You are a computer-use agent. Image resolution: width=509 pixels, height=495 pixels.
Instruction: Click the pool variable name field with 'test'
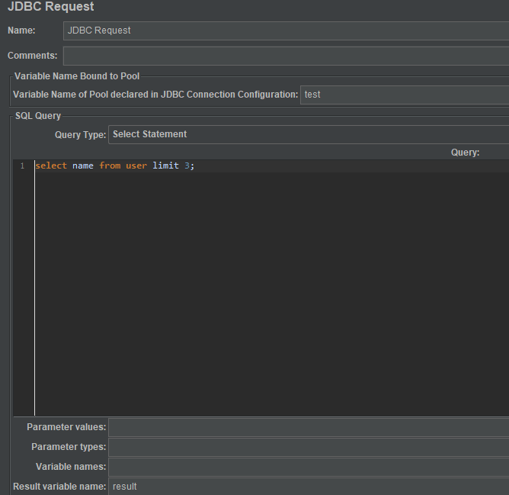tap(404, 95)
